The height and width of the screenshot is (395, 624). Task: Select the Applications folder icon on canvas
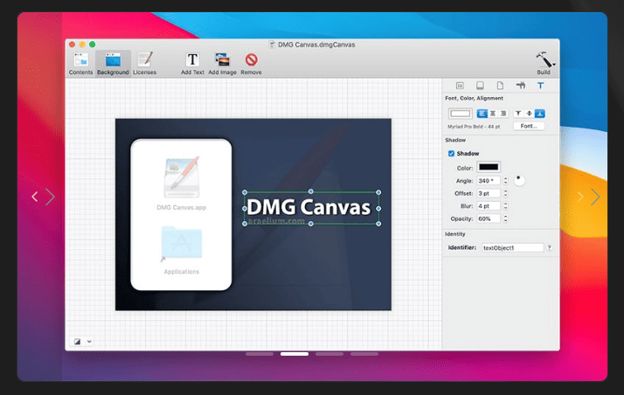point(182,243)
